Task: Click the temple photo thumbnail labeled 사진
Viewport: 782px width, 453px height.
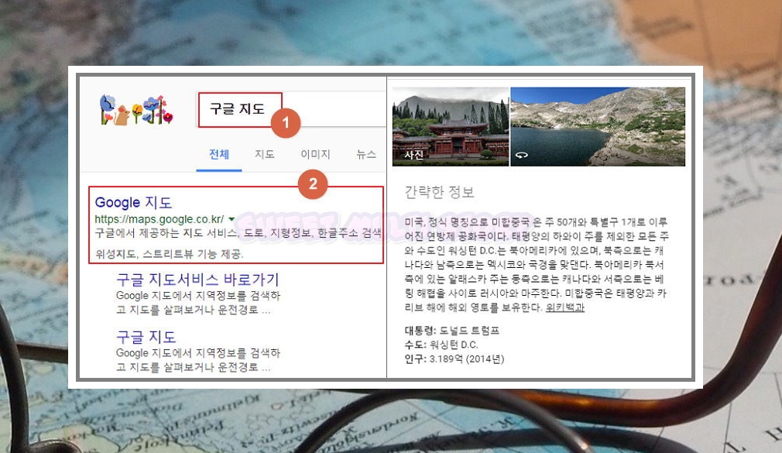Action: (x=451, y=127)
